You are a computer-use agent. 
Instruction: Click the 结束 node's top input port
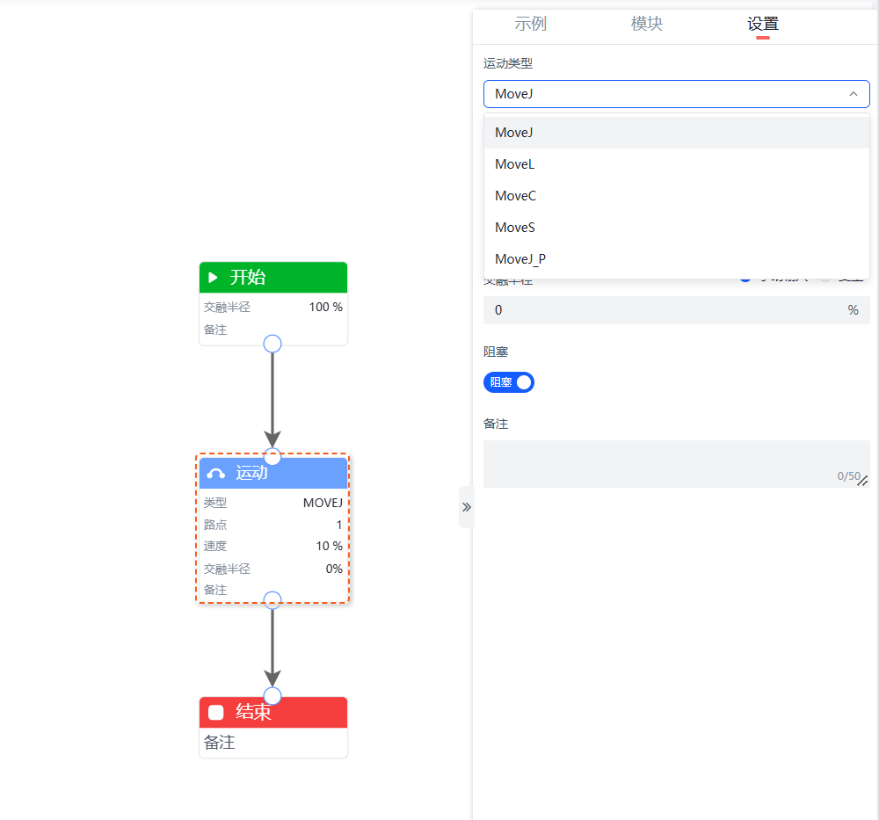point(272,696)
